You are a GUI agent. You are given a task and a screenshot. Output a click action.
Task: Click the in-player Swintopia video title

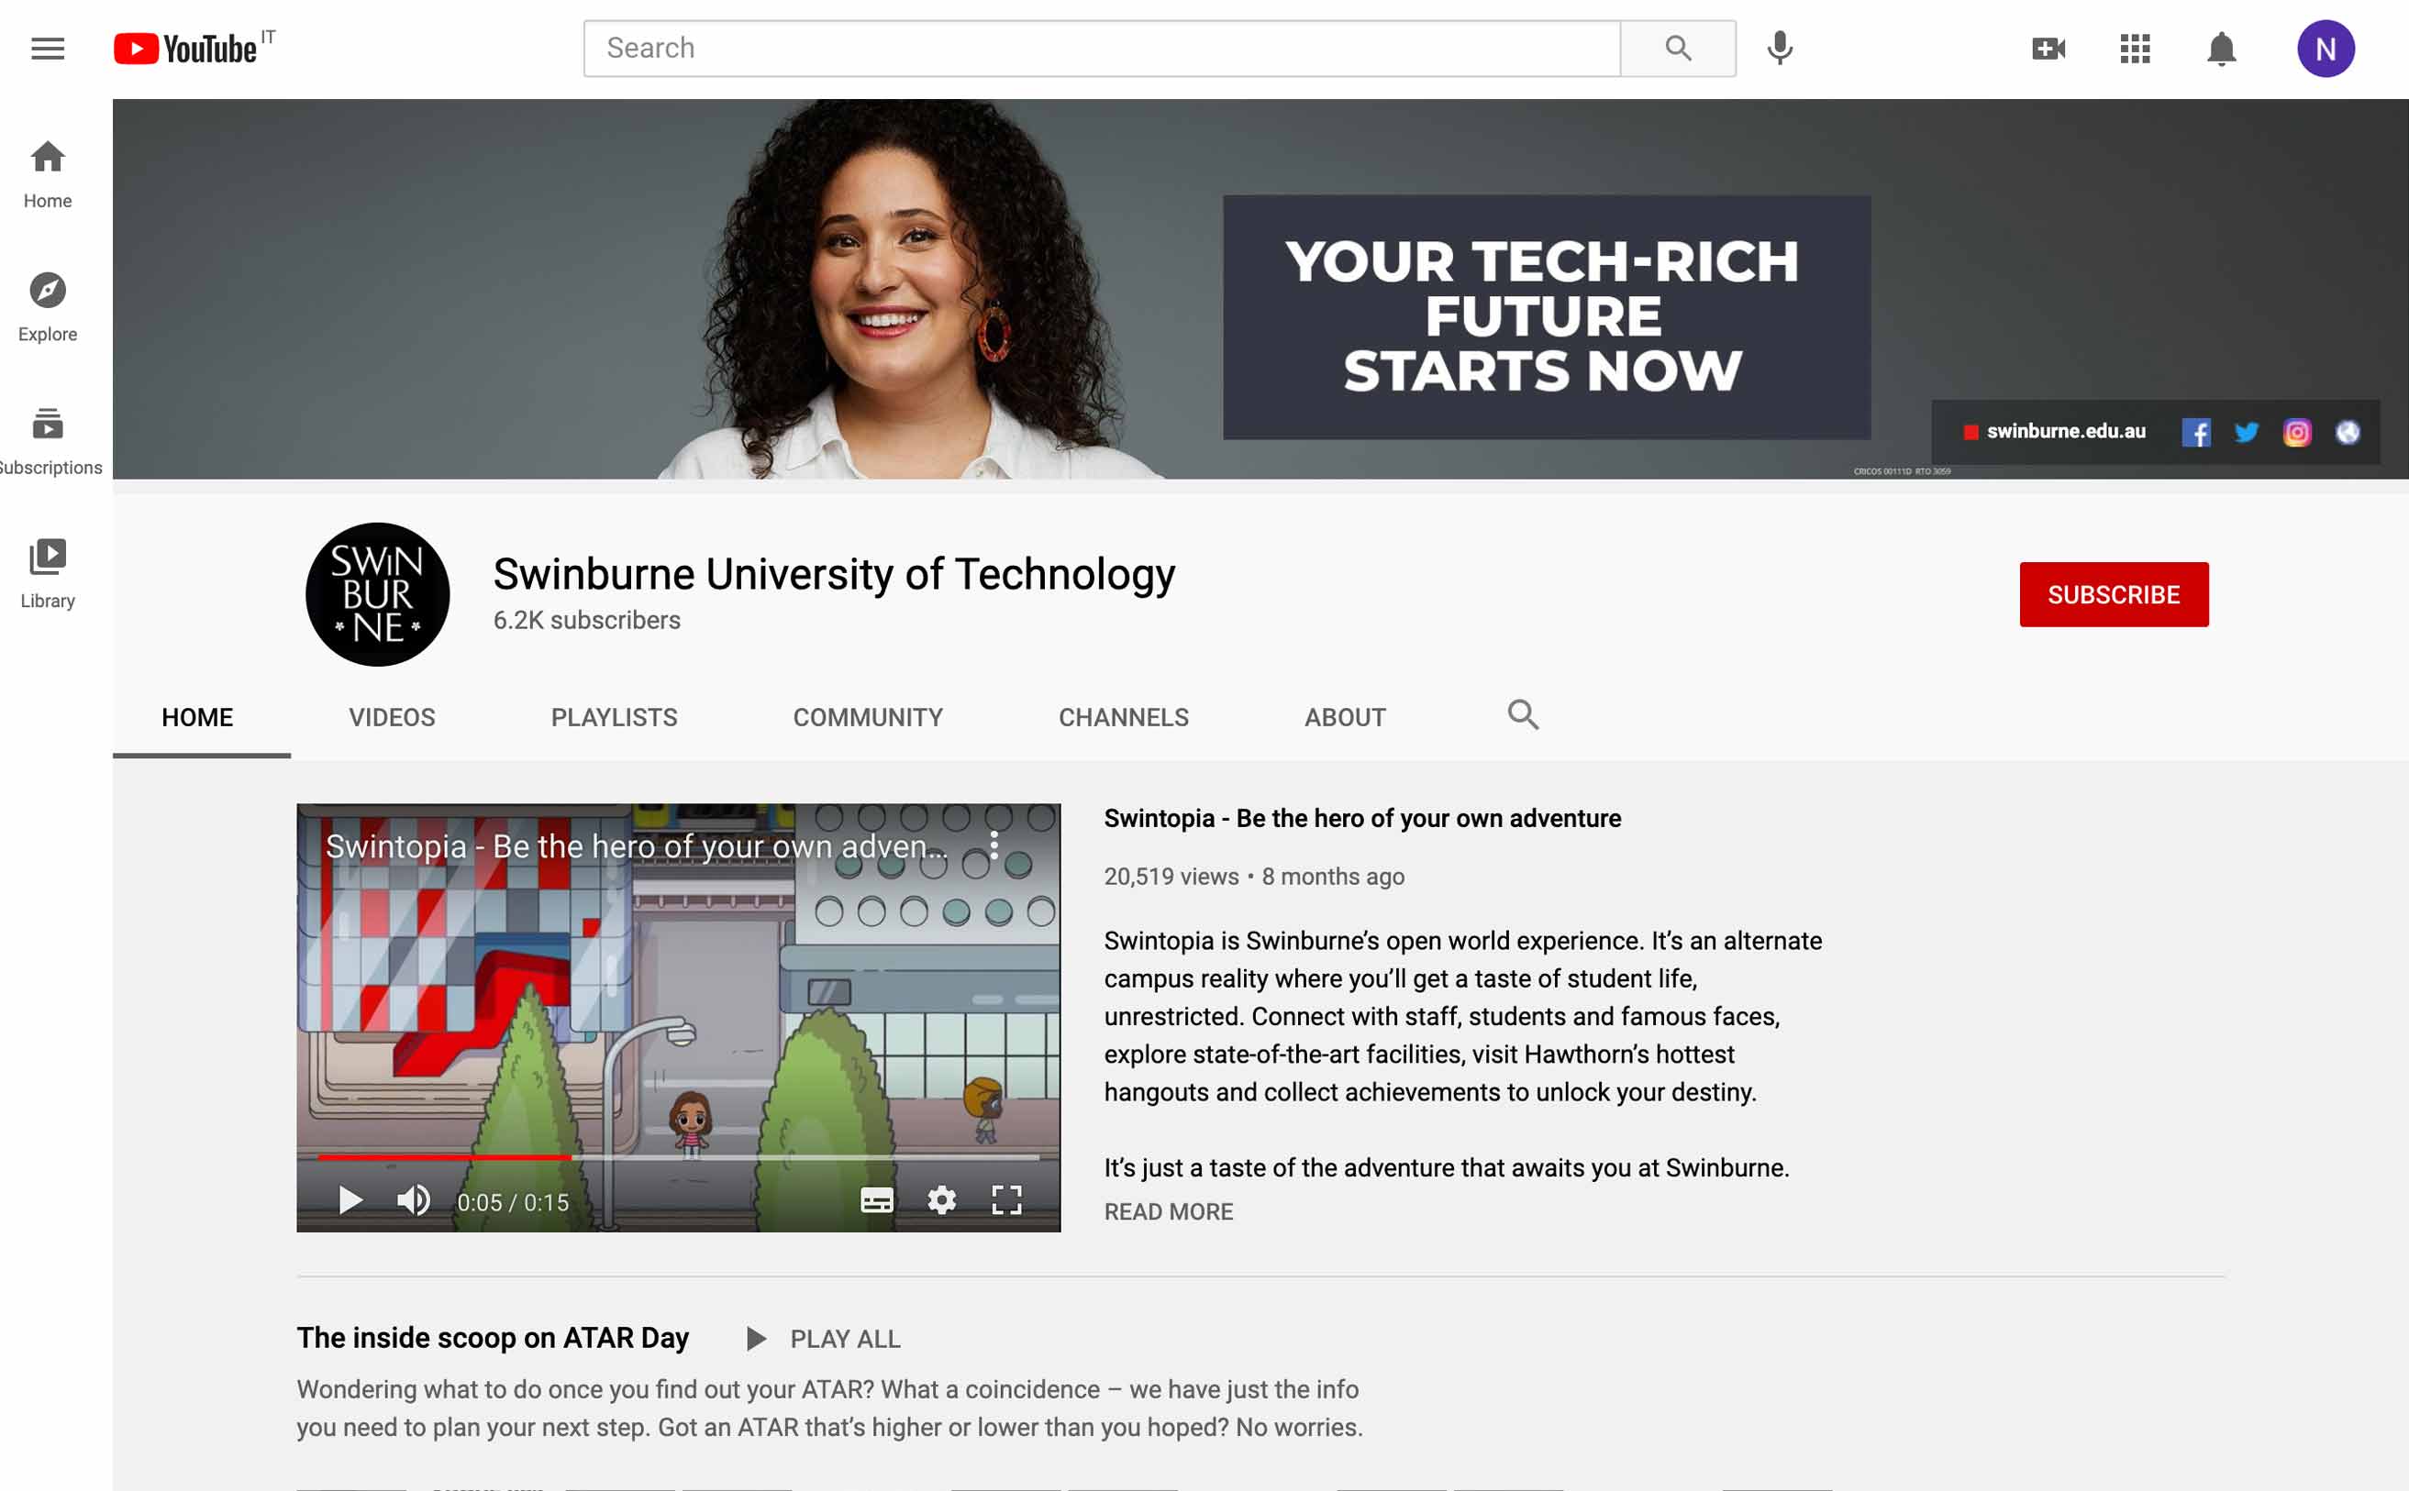tap(637, 846)
